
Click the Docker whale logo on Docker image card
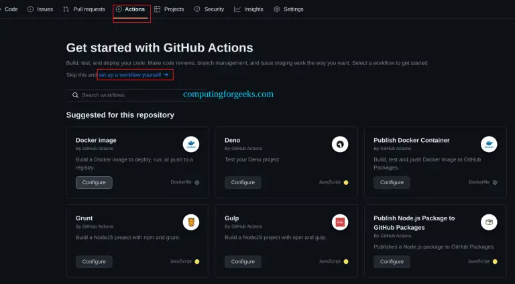pos(191,145)
